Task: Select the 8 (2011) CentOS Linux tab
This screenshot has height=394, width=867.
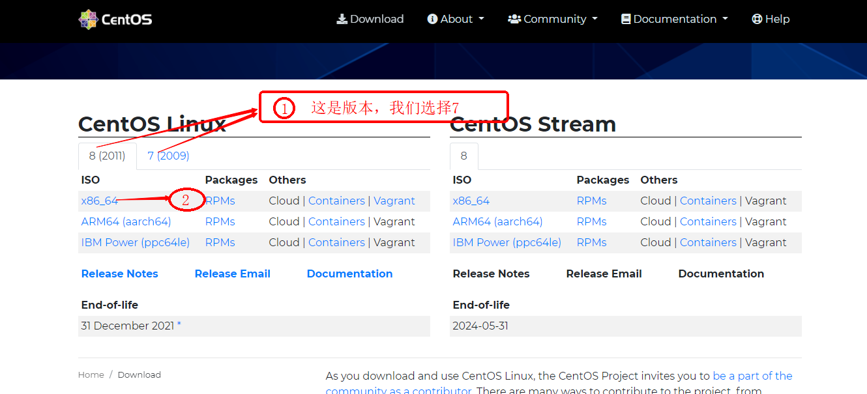Action: [108, 156]
